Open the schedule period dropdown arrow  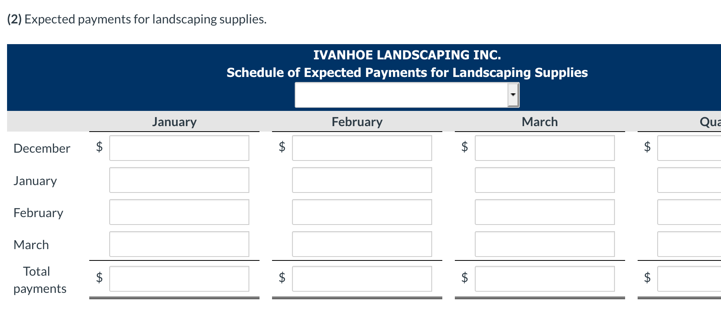tap(513, 95)
